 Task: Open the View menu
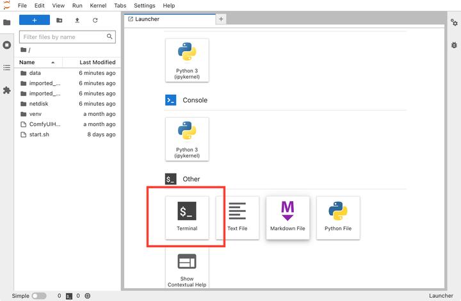(58, 6)
